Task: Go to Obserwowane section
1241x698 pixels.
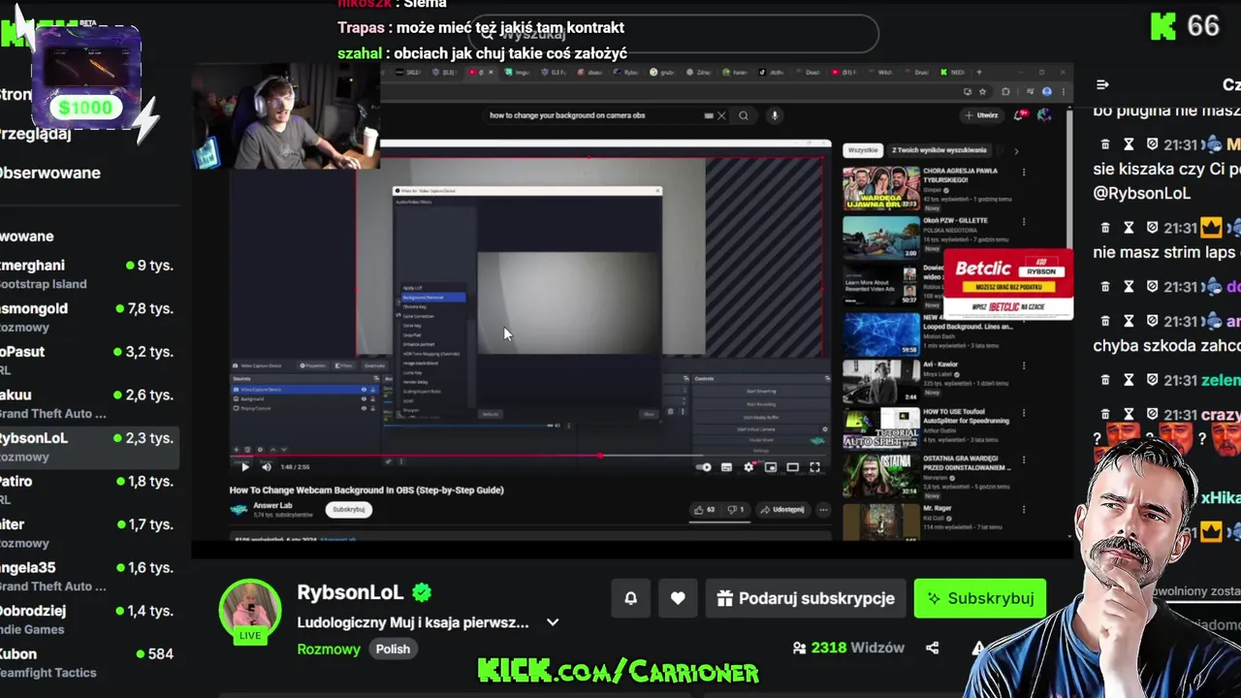Action: [50, 173]
